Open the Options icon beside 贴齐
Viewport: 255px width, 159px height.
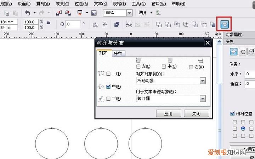(x=158, y=13)
